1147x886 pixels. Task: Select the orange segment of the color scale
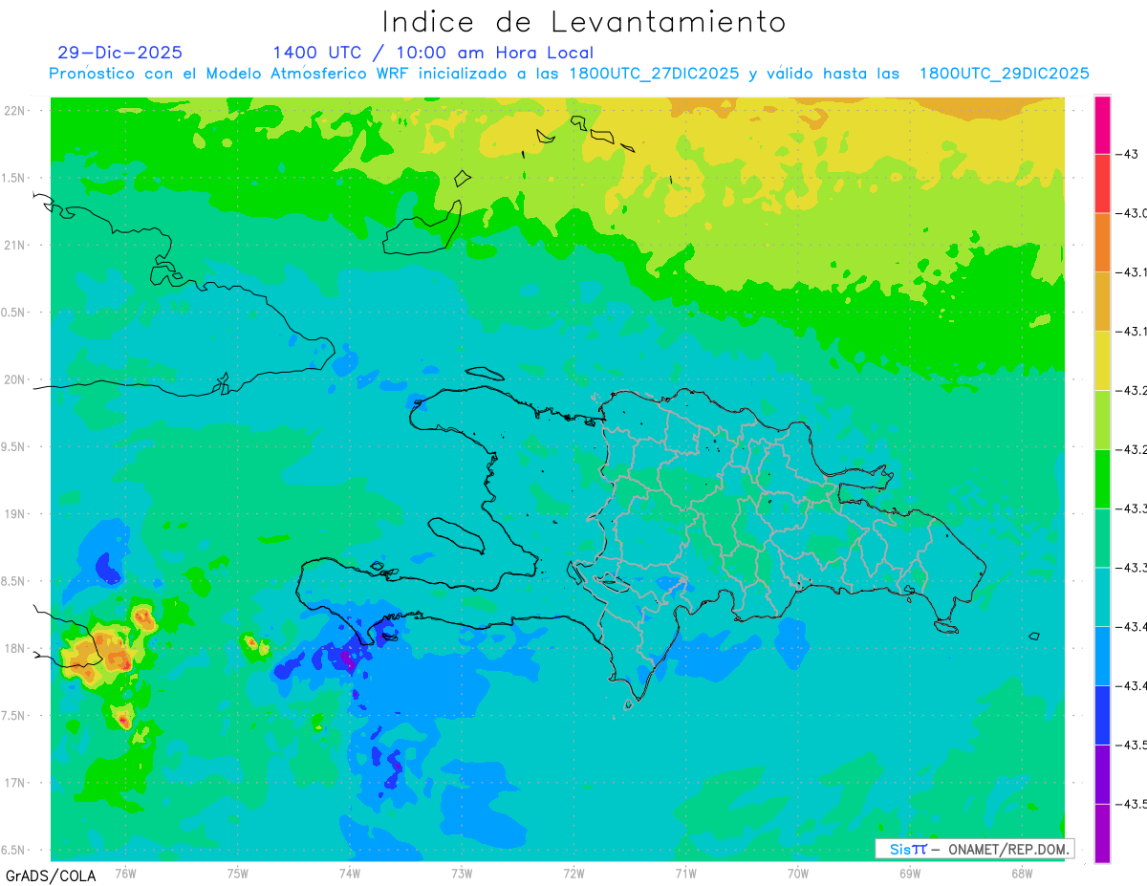[x=1102, y=242]
